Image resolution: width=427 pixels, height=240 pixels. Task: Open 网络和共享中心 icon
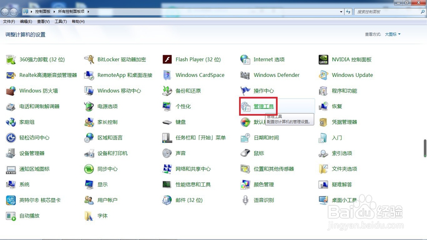[x=167, y=169]
